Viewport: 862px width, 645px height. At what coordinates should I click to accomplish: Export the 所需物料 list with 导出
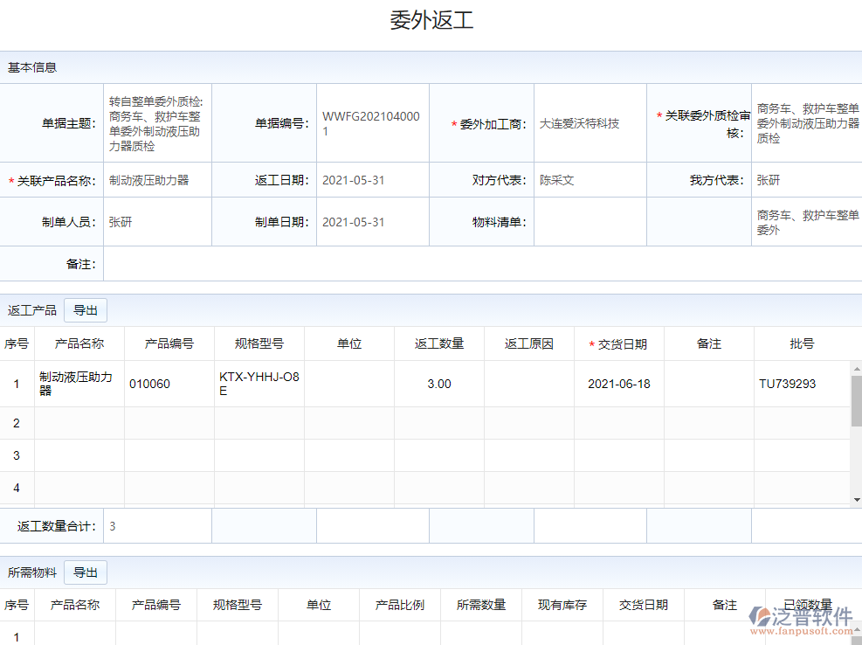(86, 572)
